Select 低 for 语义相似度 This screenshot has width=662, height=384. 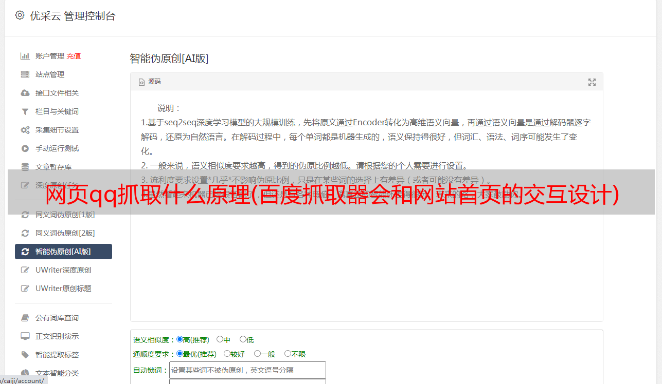click(243, 339)
